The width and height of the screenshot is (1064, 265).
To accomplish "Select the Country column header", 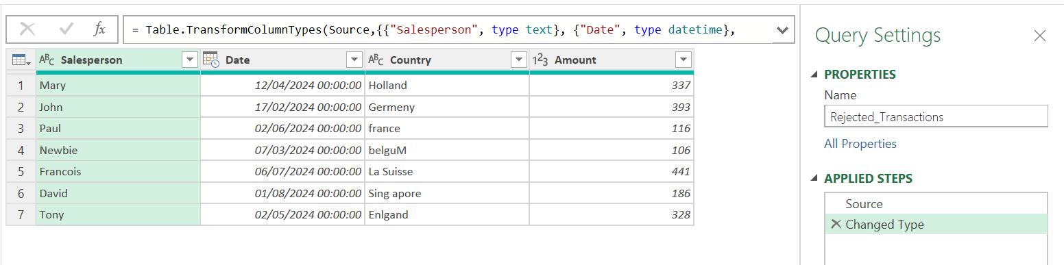I will click(447, 60).
